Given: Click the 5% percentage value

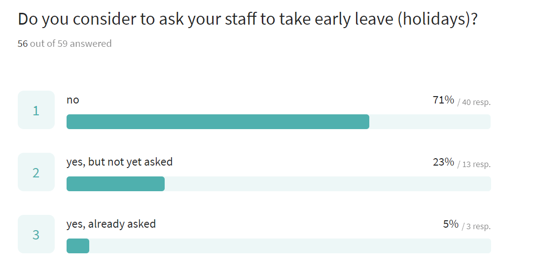Looking at the screenshot, I should [451, 224].
